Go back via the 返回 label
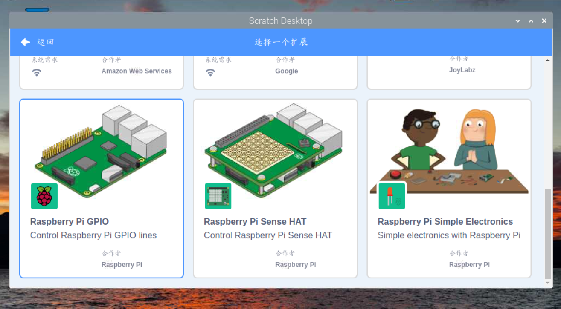 pyautogui.click(x=46, y=42)
